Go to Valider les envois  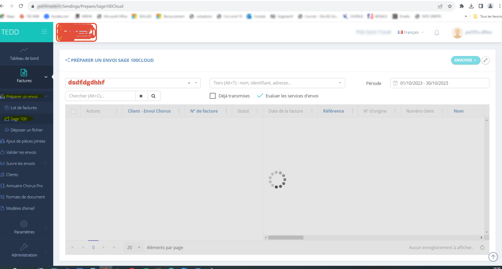tap(21, 152)
